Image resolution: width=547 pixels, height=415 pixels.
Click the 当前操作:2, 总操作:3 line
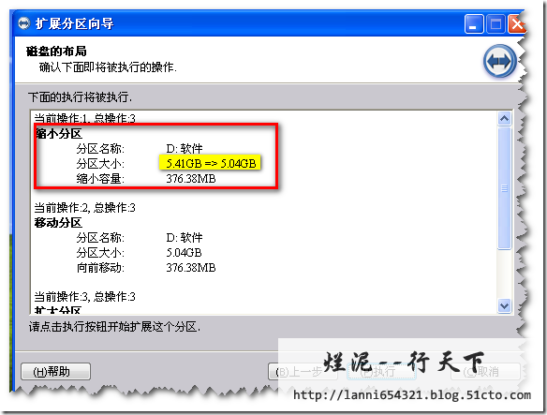click(x=85, y=208)
